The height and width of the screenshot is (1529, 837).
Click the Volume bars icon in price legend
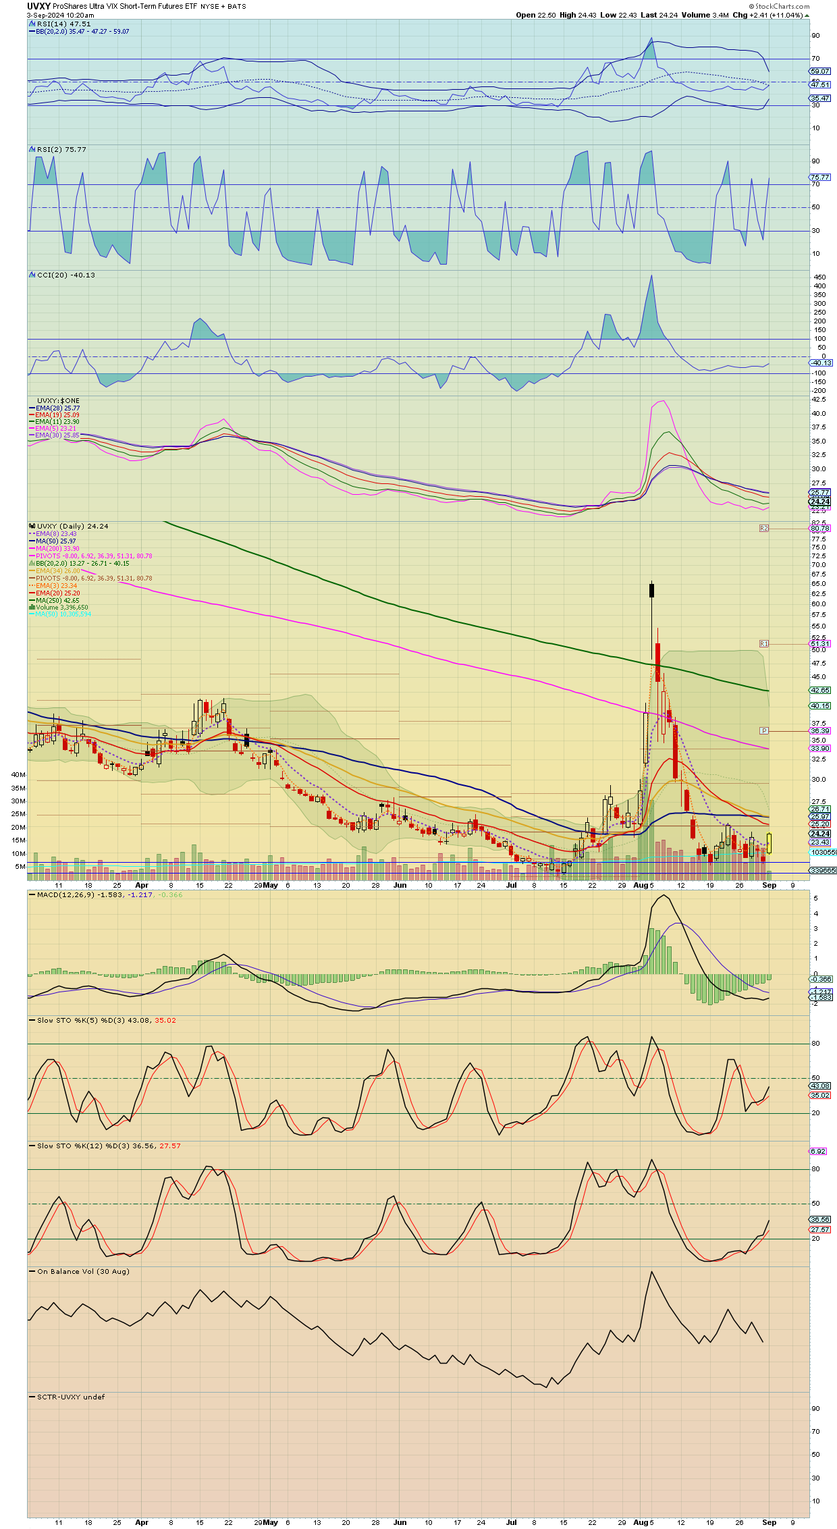[32, 607]
